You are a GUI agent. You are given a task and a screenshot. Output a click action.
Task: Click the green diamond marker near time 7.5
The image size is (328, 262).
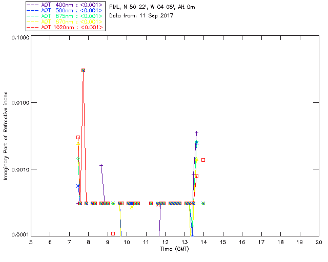pos(78,159)
